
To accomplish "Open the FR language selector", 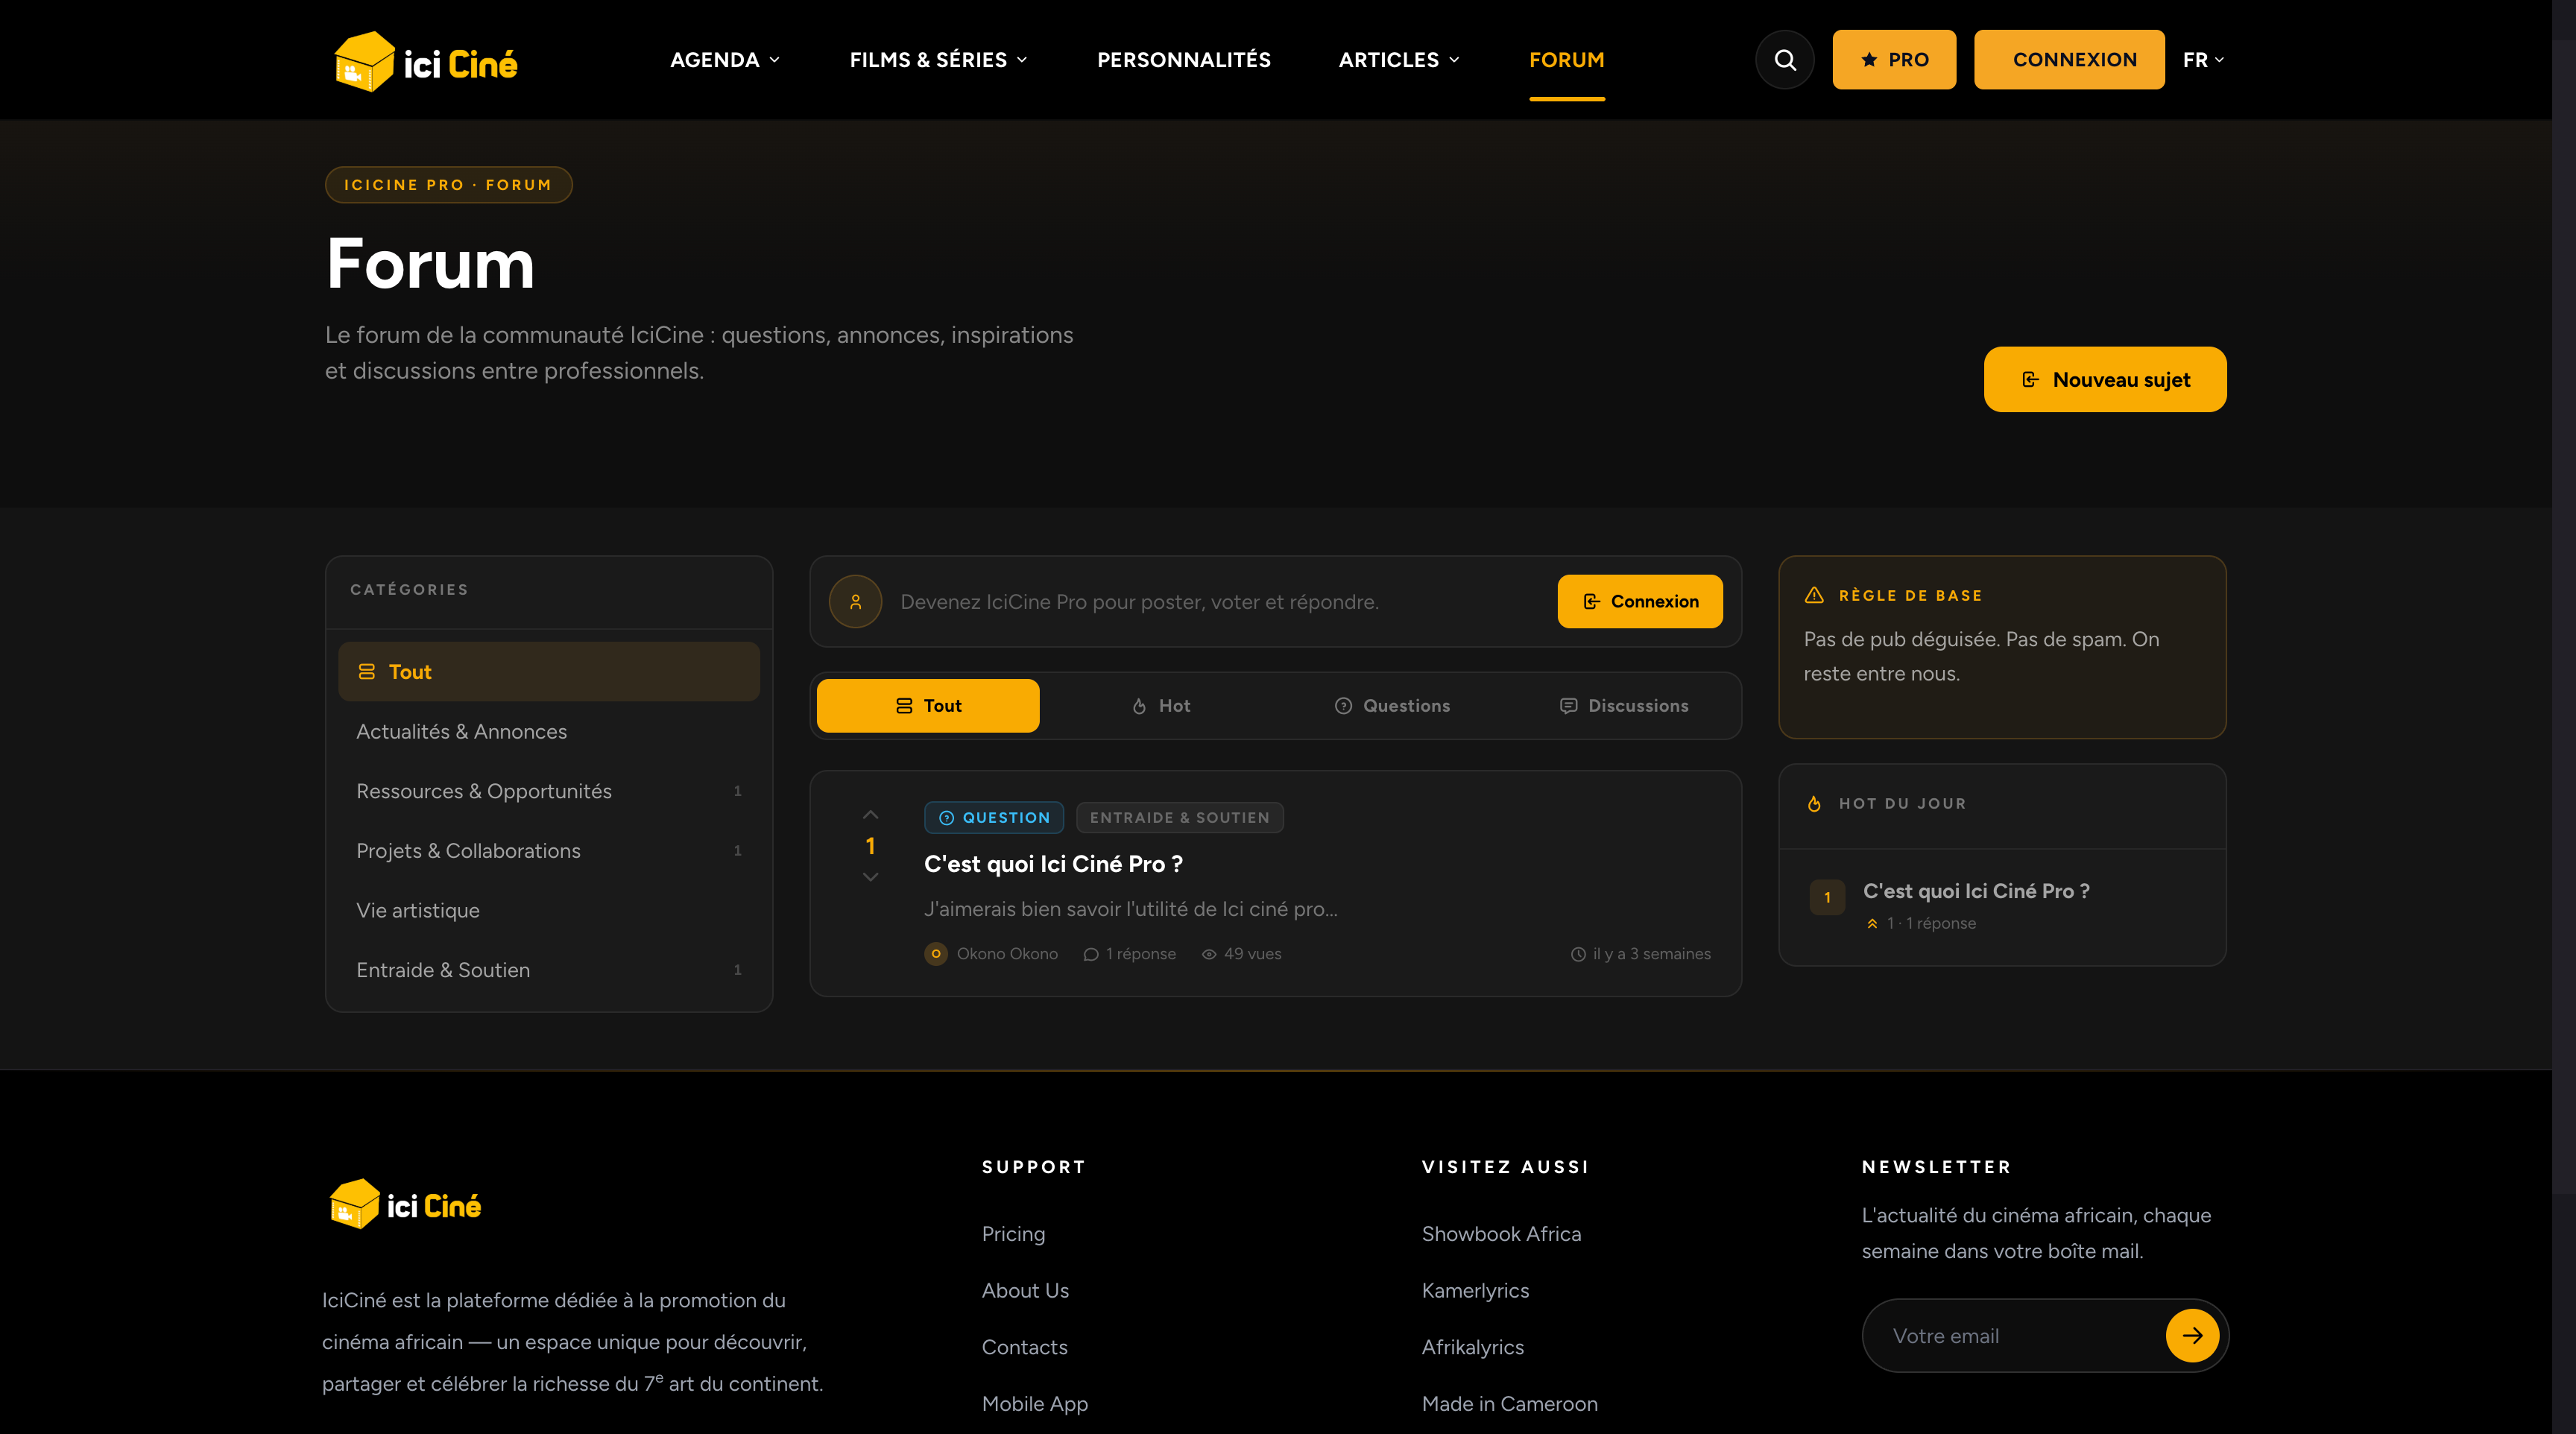I will [x=2203, y=60].
